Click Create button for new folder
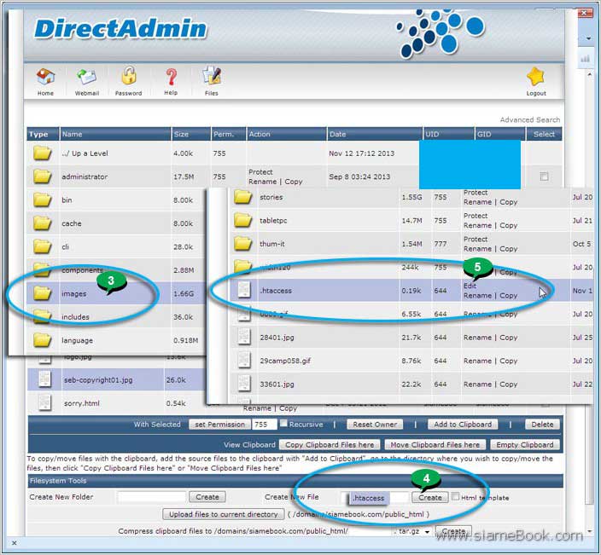The width and height of the screenshot is (601, 555). (x=207, y=497)
